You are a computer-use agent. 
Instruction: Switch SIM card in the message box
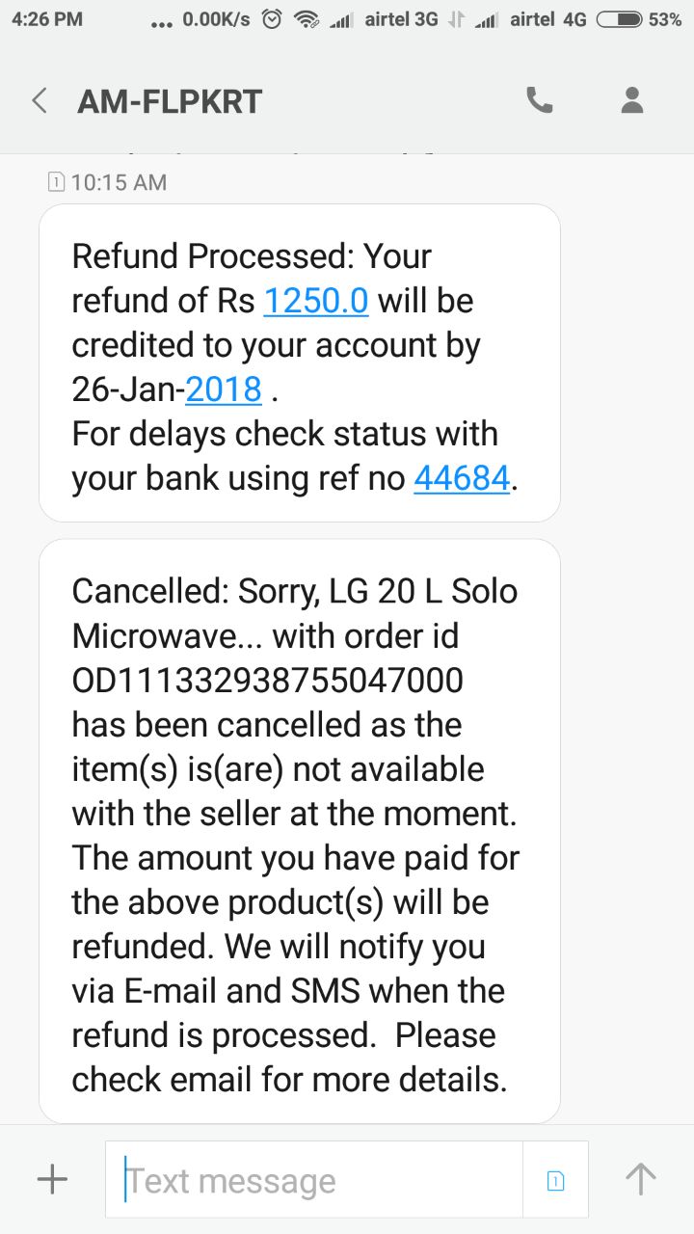point(555,1180)
